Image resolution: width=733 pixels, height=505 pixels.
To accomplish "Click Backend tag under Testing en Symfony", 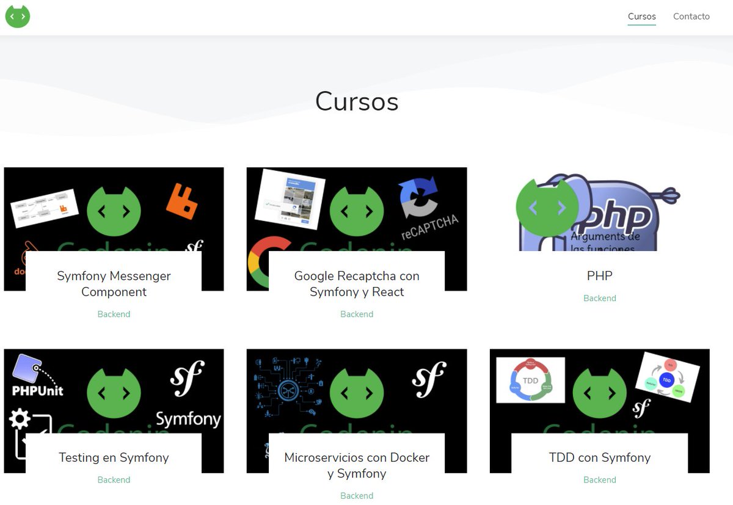I will pyautogui.click(x=114, y=480).
